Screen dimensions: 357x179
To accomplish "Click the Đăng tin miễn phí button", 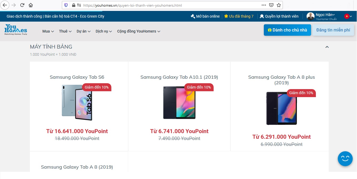I will pos(333,30).
